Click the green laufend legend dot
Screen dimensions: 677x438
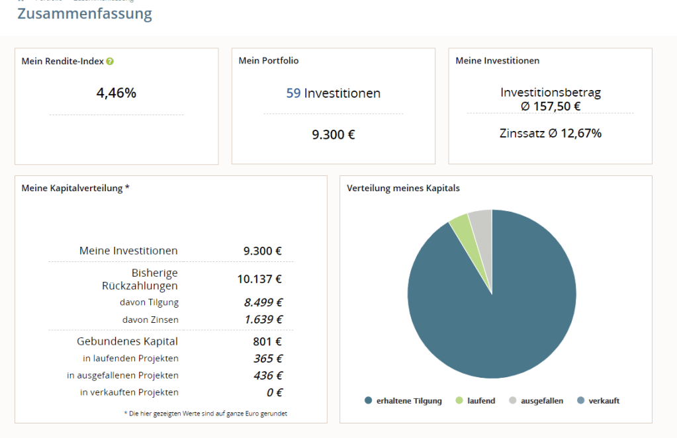[x=459, y=400]
